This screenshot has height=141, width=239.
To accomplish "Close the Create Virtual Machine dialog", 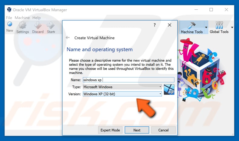I will click(x=169, y=25).
